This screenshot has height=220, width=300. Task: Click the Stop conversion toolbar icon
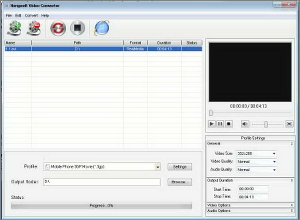point(77,28)
